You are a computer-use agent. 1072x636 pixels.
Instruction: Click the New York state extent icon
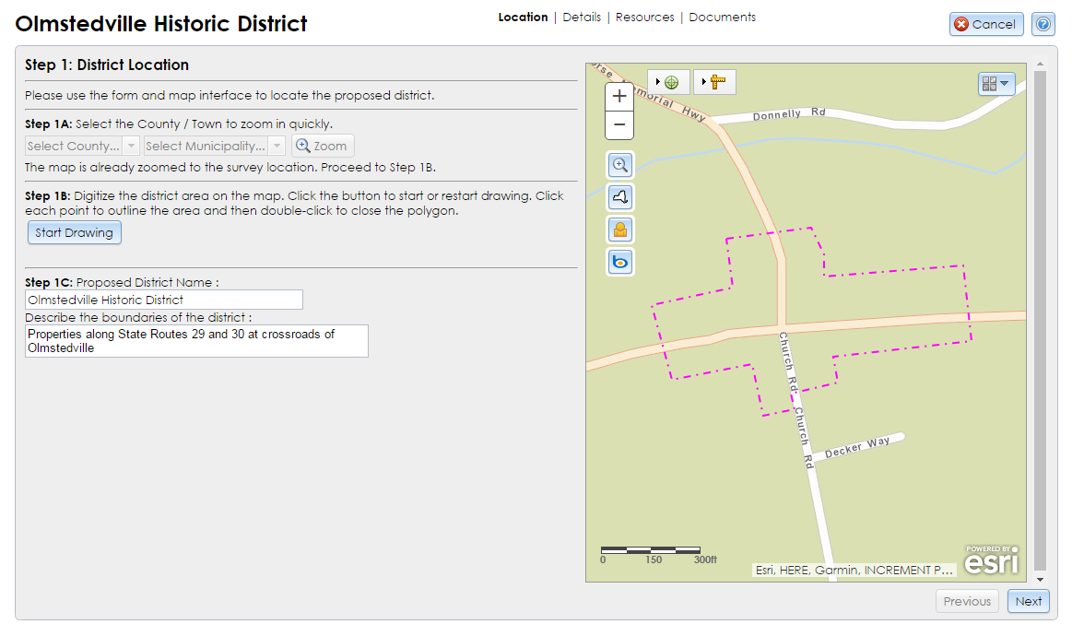(x=618, y=196)
